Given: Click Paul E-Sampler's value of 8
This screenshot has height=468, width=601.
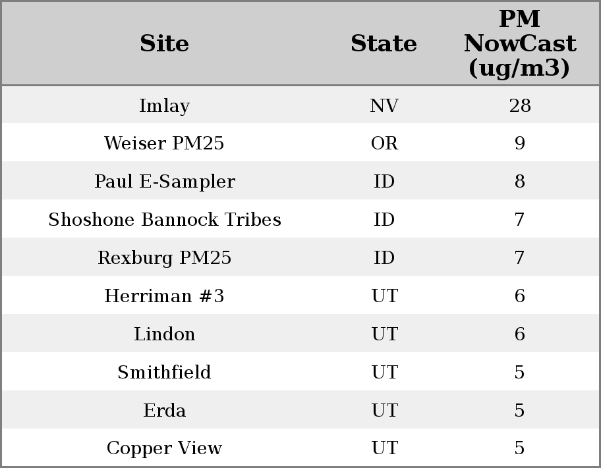Looking at the screenshot, I should (x=519, y=182).
